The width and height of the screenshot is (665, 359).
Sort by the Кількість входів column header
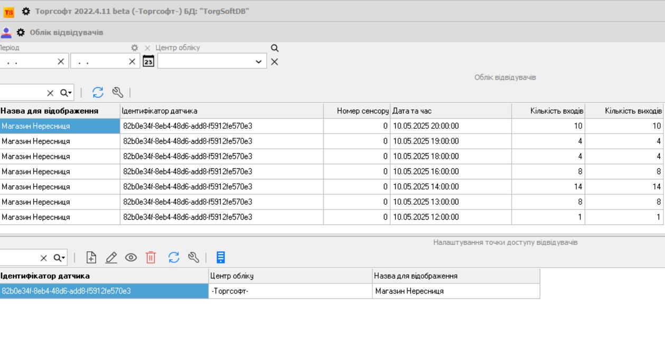coord(548,111)
